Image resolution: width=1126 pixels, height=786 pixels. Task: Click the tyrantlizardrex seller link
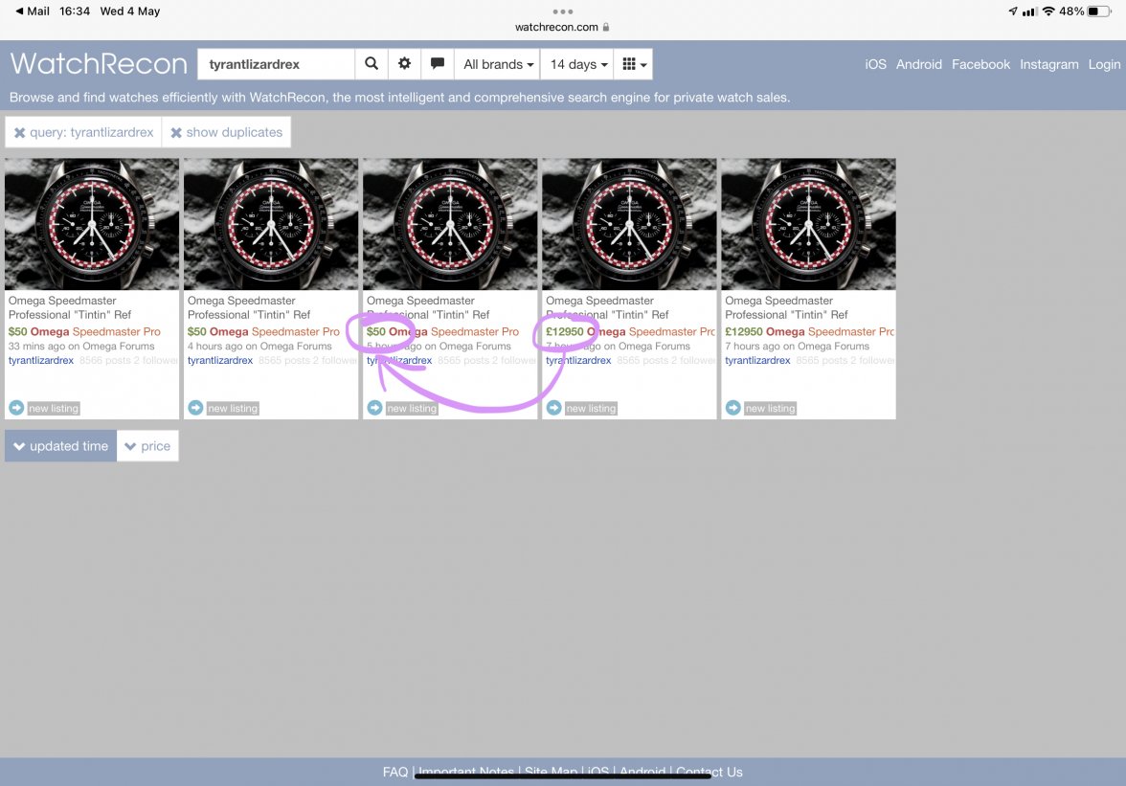point(40,360)
